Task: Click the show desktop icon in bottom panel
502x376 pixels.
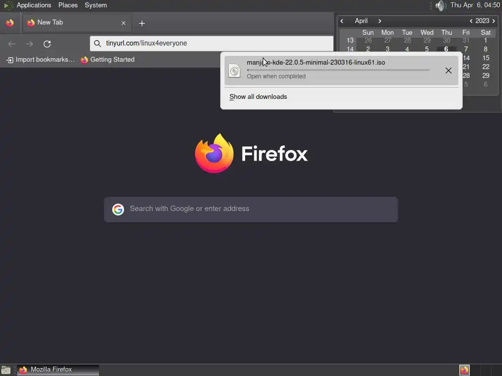Action: point(6,370)
